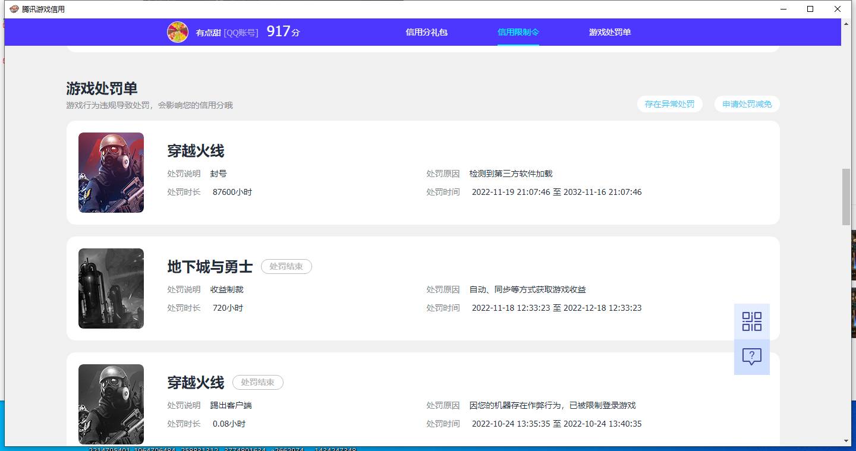Click 申请处罚减免 to request penalty reduction

click(x=747, y=103)
